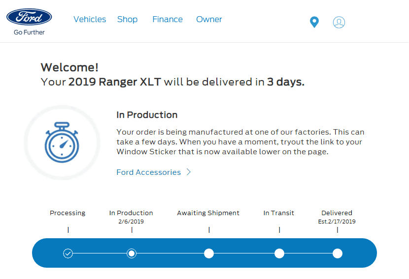Image resolution: width=409 pixels, height=279 pixels.
Task: Select the Processing checkmark step circle
Action: tap(68, 253)
